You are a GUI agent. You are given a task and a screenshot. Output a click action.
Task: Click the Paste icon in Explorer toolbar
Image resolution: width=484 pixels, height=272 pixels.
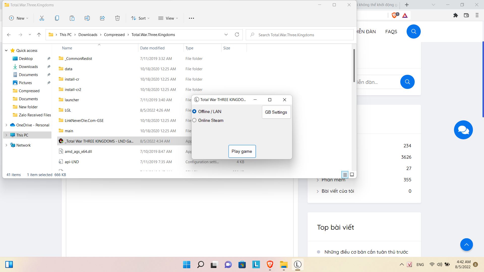[72, 18]
